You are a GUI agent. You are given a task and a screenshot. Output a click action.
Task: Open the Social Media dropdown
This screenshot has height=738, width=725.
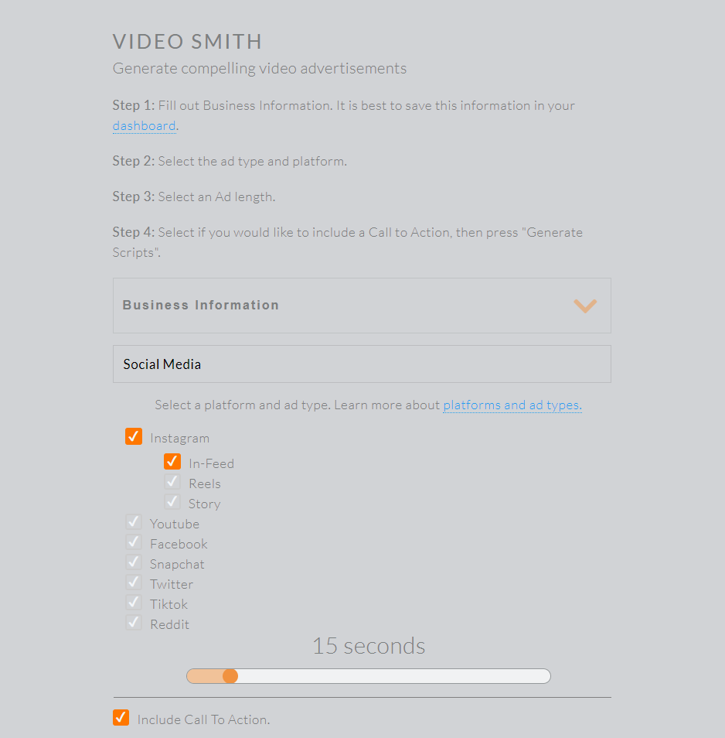point(362,364)
